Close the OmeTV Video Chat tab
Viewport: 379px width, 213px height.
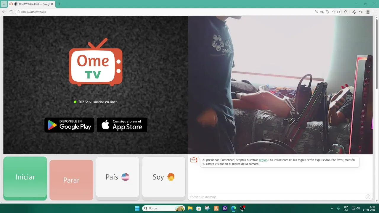click(52, 4)
